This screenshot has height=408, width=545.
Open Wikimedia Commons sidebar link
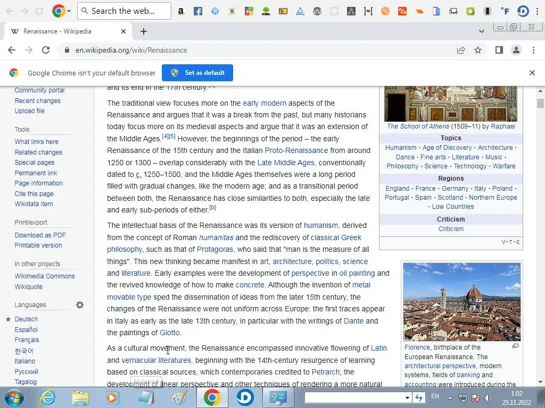45,276
